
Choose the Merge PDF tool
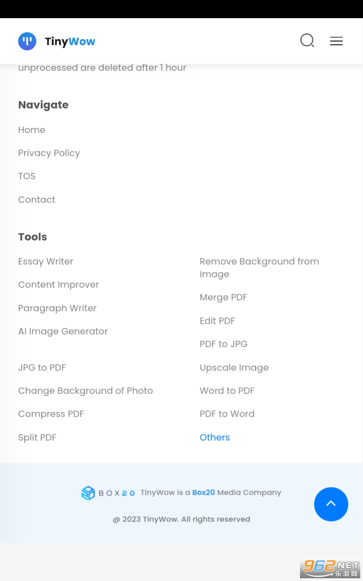pos(223,297)
